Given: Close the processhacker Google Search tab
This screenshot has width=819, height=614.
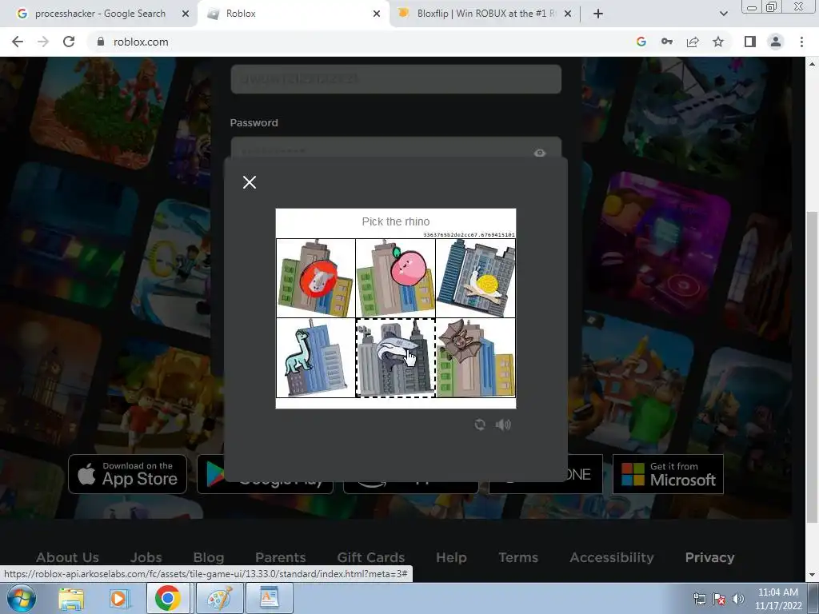Looking at the screenshot, I should point(185,14).
